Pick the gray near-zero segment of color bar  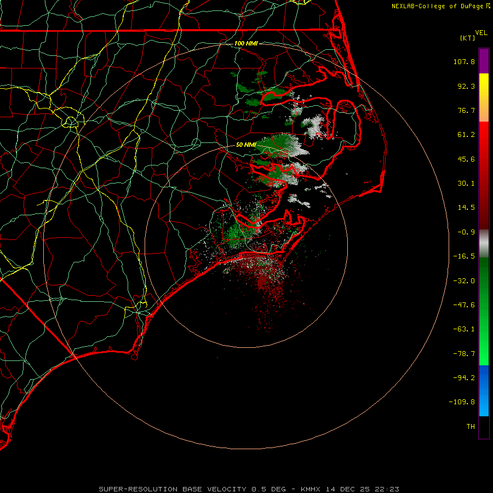point(484,244)
